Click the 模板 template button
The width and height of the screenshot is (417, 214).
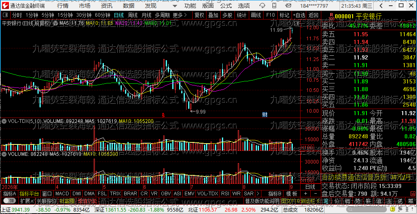[x=292, y=193]
